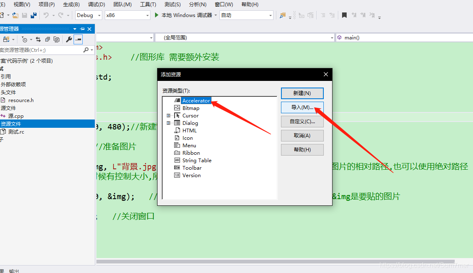
Task: Open debugger target dropdown arrow
Action: (x=216, y=15)
